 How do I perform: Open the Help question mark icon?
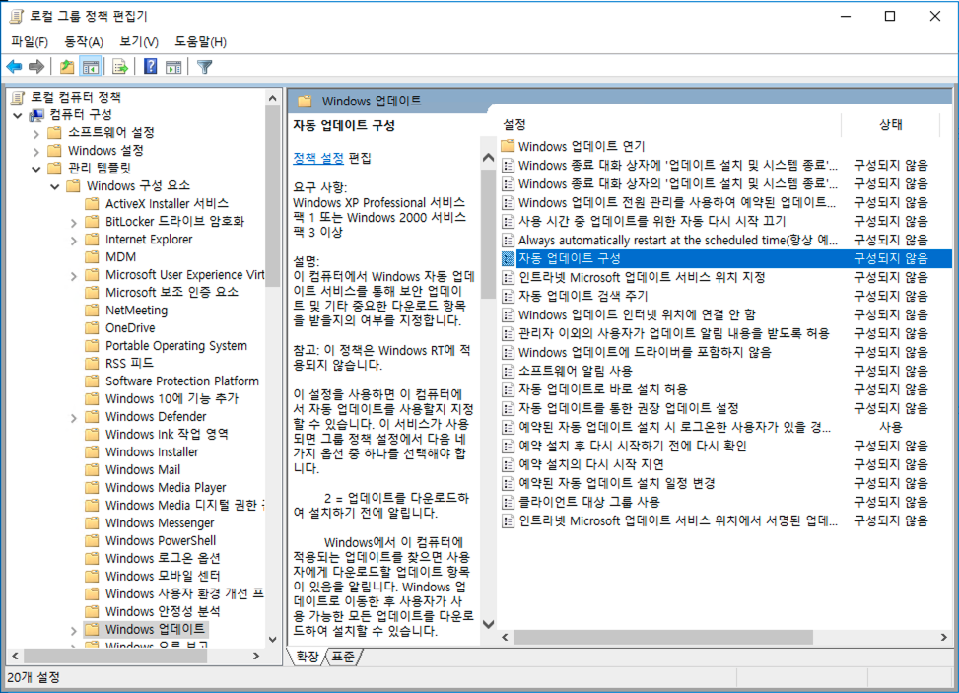click(151, 67)
